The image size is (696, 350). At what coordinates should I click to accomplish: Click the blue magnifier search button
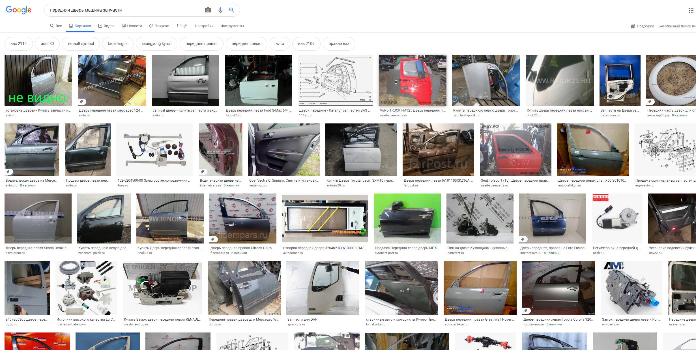click(231, 10)
